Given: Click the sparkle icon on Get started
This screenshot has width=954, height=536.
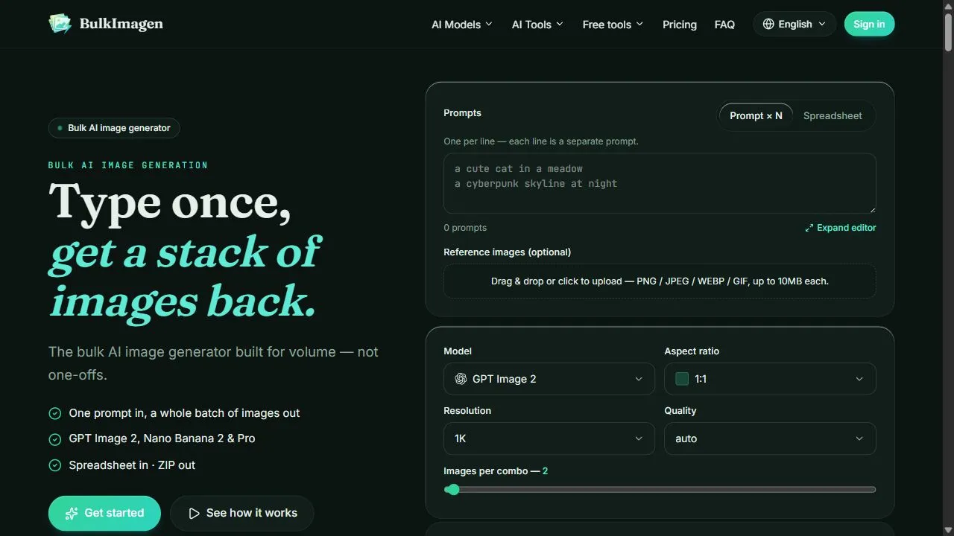Looking at the screenshot, I should [x=72, y=514].
